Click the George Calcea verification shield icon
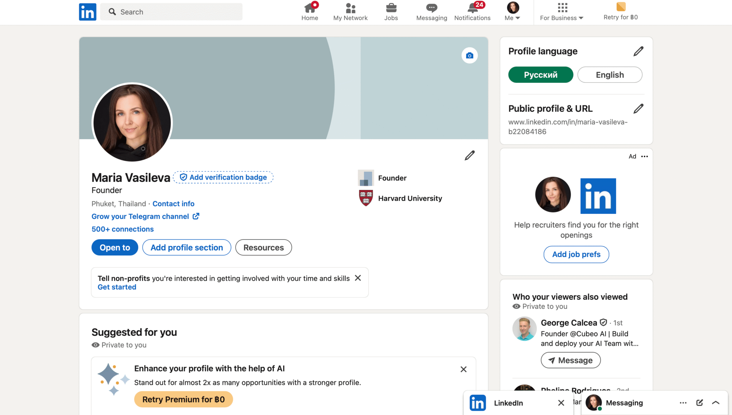732x415 pixels. tap(603, 322)
